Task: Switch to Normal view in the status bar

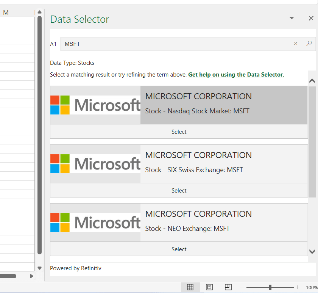Action: click(x=190, y=287)
